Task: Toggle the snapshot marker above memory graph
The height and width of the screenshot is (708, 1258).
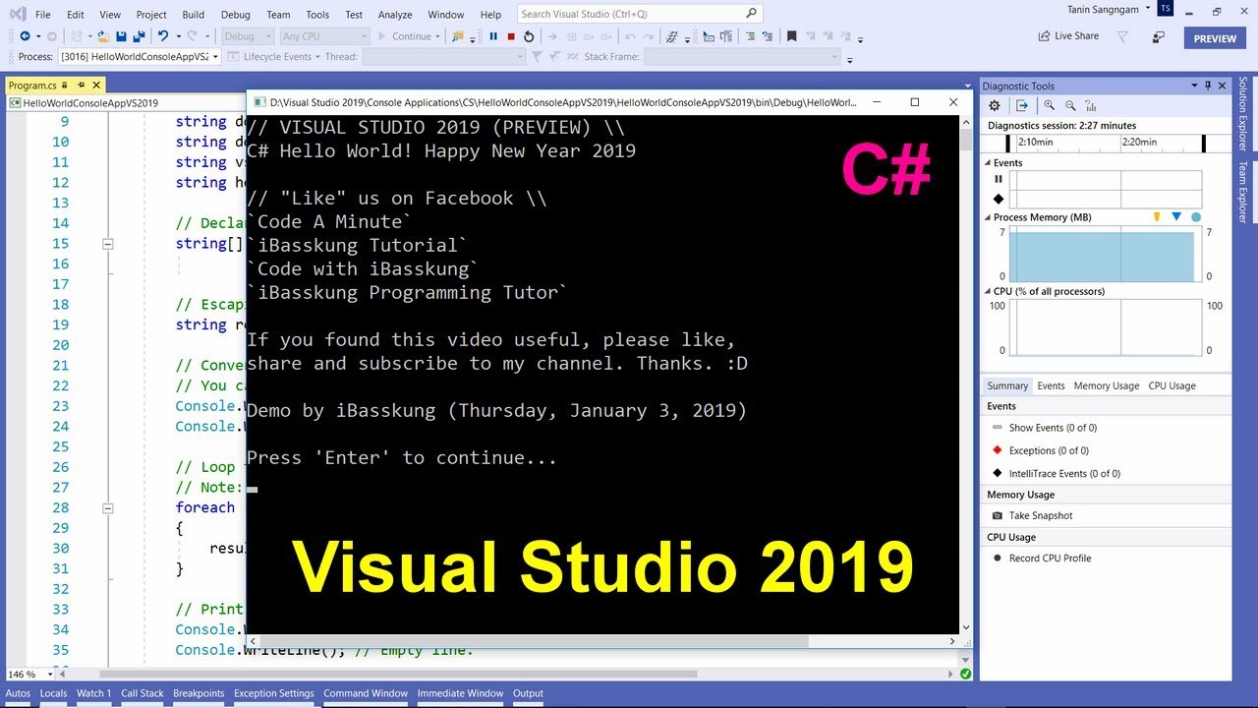Action: [1176, 216]
